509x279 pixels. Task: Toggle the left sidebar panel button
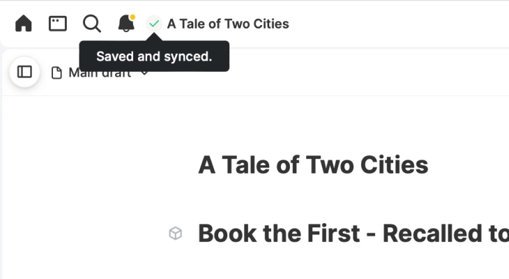click(x=24, y=72)
